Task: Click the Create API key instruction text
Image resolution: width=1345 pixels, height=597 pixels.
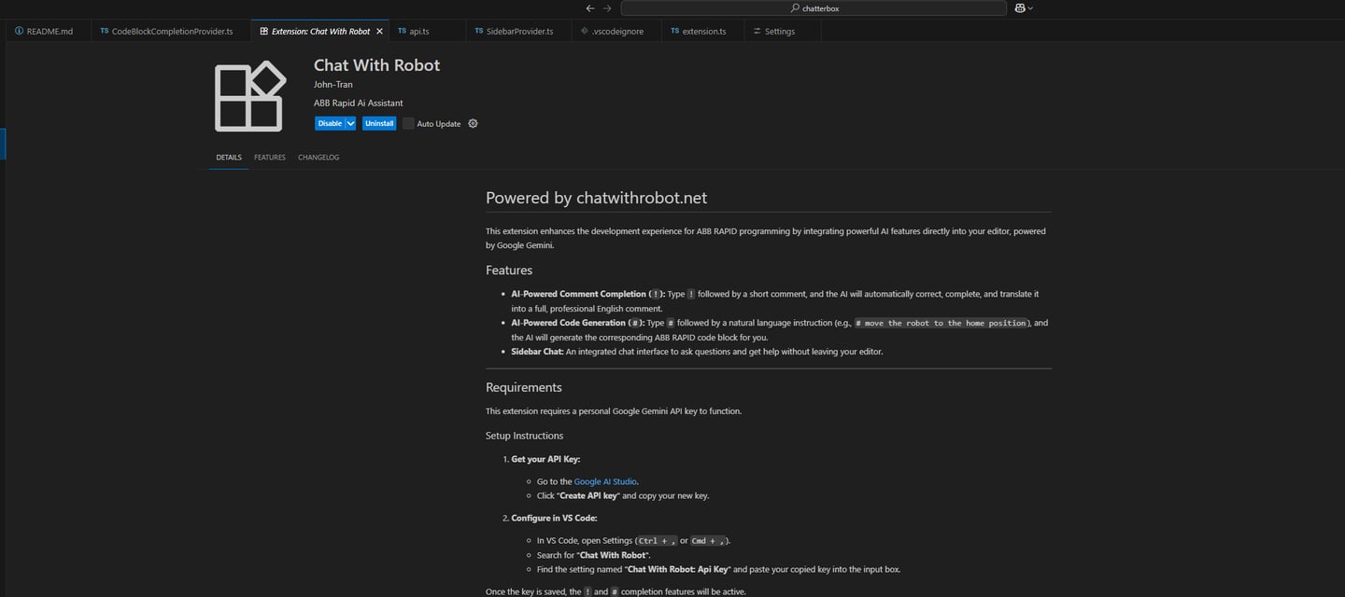Action: tap(588, 495)
